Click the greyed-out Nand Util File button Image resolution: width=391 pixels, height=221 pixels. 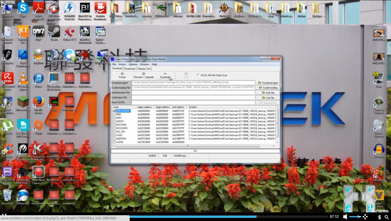point(268,103)
